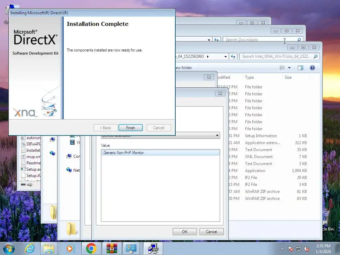Open the Intel_GMA address bar history dropdown
Image resolution: width=340 pixels, height=255 pixels.
click(x=225, y=56)
